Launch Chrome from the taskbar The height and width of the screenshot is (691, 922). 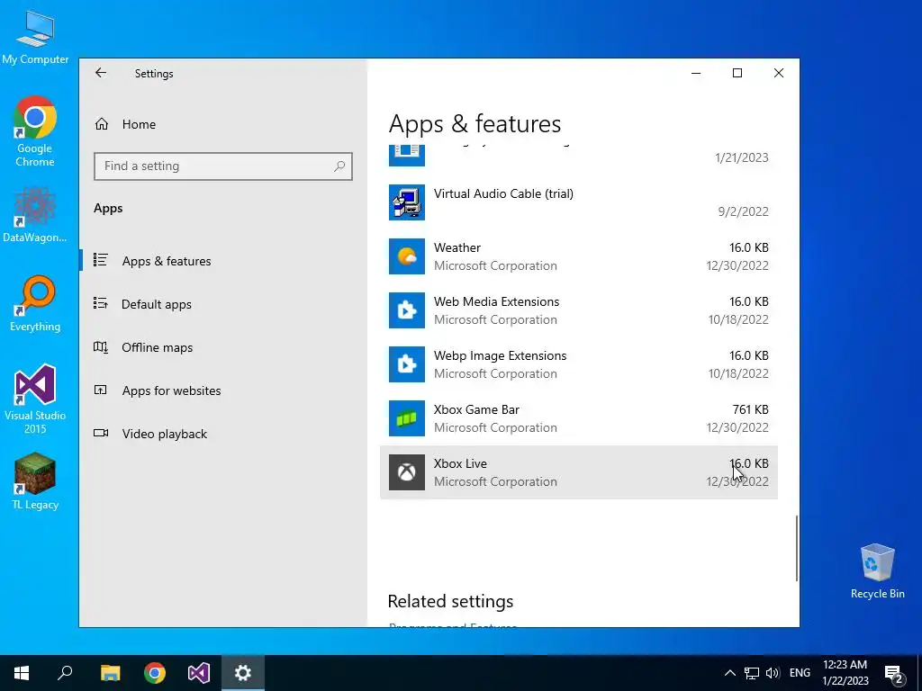155,673
